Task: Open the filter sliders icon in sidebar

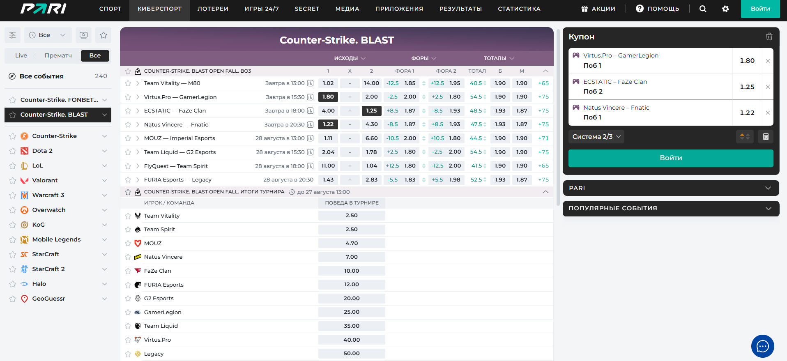Action: (x=13, y=35)
